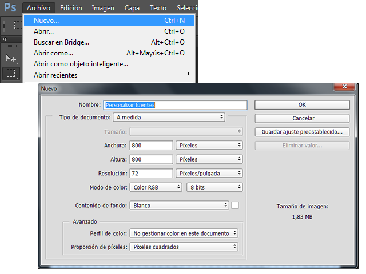Choose Abrir... from the Archivo menu
This screenshot has height=274, width=366.
[x=109, y=31]
